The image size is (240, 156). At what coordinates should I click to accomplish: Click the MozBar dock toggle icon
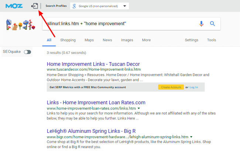(34, 6)
